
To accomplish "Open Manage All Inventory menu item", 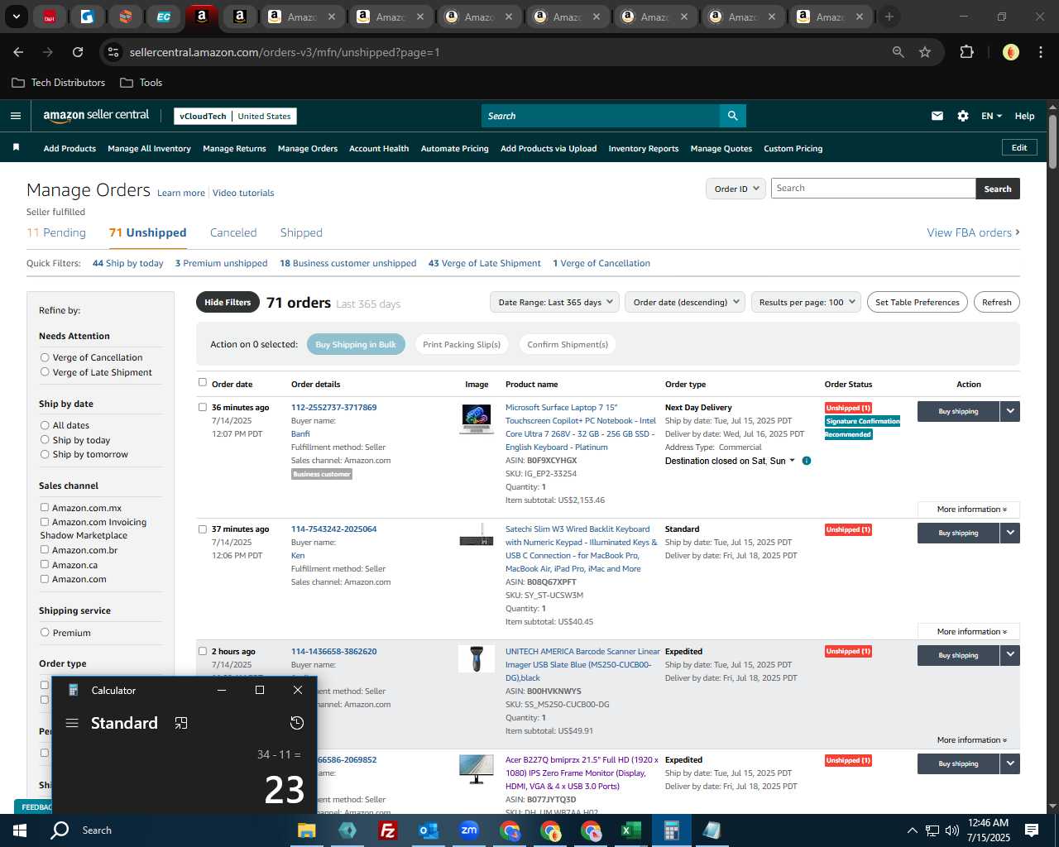I will click(149, 149).
